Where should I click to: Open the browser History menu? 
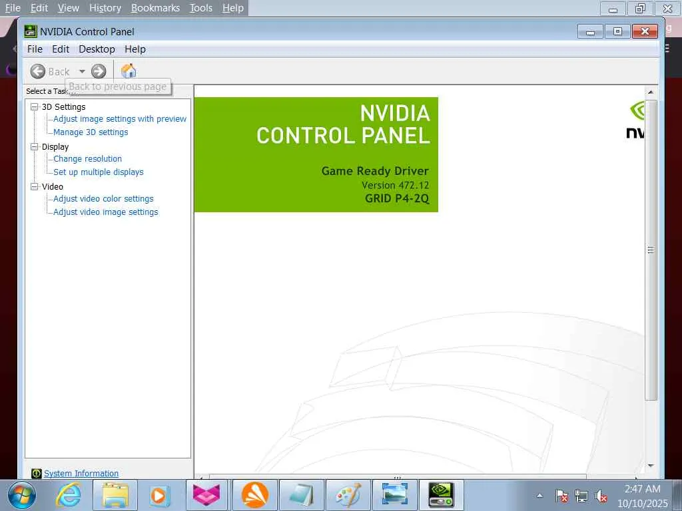pos(105,8)
